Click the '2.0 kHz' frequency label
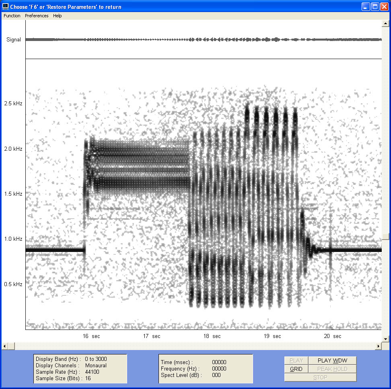The width and height of the screenshot is (391, 389). [x=13, y=149]
